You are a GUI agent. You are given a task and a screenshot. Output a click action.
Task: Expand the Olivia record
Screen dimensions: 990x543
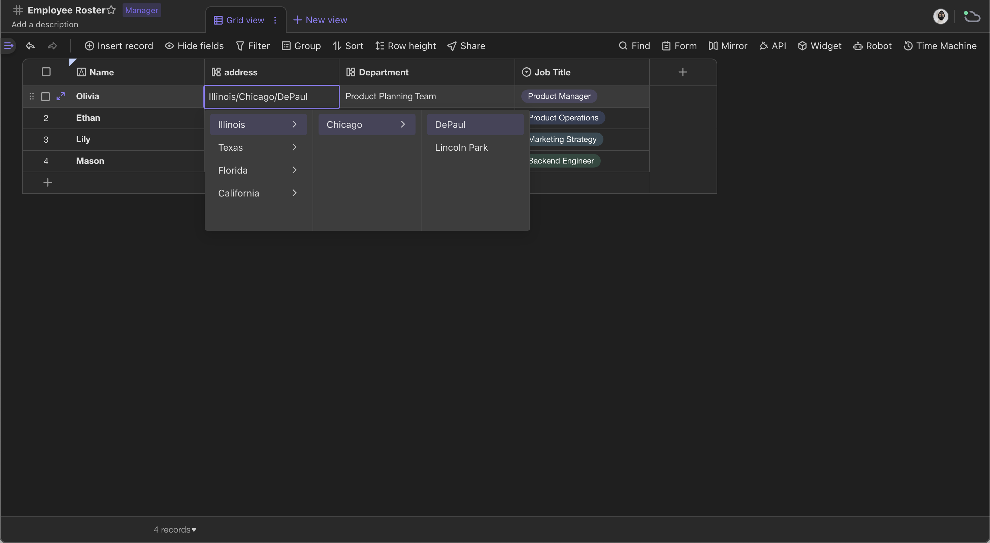60,96
